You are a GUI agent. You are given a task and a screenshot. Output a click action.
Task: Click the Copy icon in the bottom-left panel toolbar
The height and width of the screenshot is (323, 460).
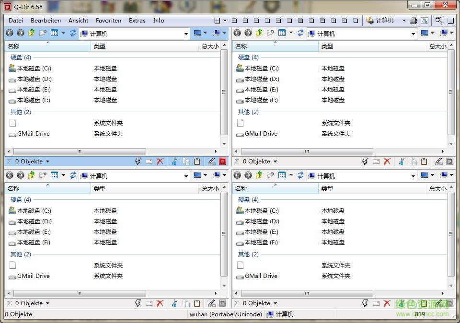click(x=186, y=303)
